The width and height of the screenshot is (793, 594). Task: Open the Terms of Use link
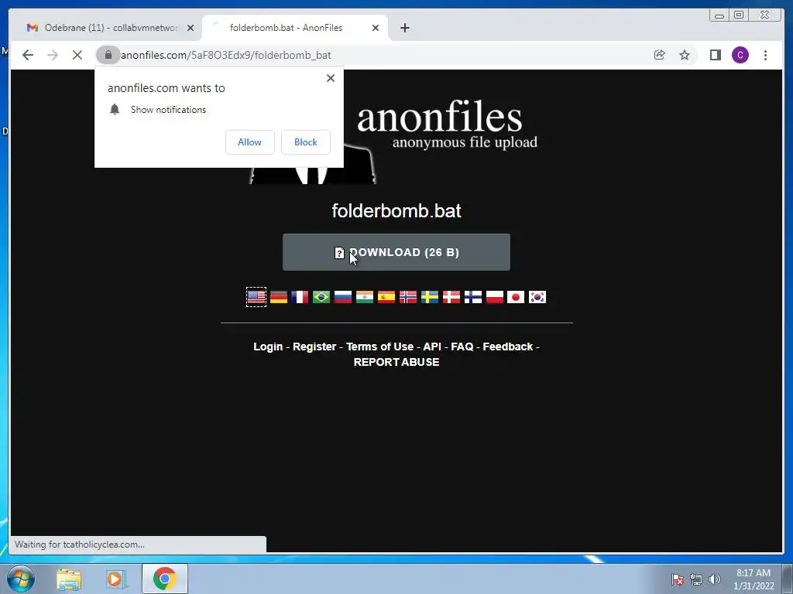click(x=379, y=346)
